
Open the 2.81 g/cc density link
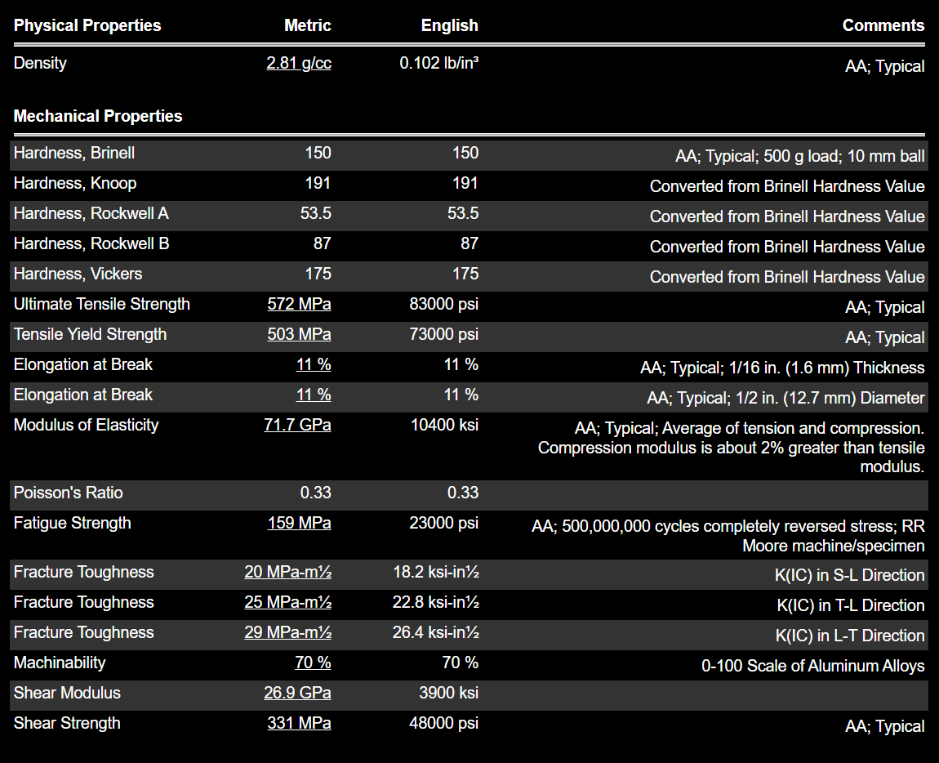click(x=299, y=63)
